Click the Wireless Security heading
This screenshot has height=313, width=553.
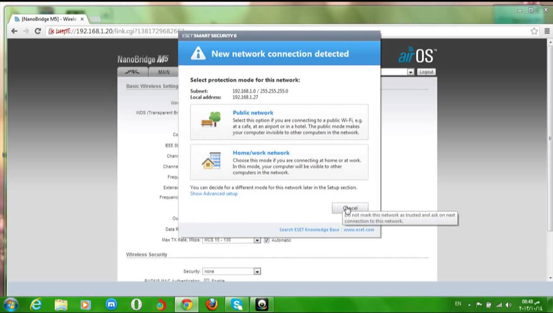tap(147, 254)
